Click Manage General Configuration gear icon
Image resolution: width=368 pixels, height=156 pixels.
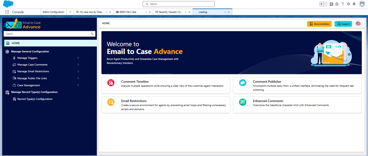[x=8, y=52]
